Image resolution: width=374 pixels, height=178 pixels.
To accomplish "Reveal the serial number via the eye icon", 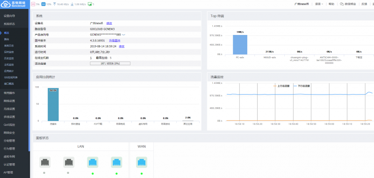I will tap(123, 34).
